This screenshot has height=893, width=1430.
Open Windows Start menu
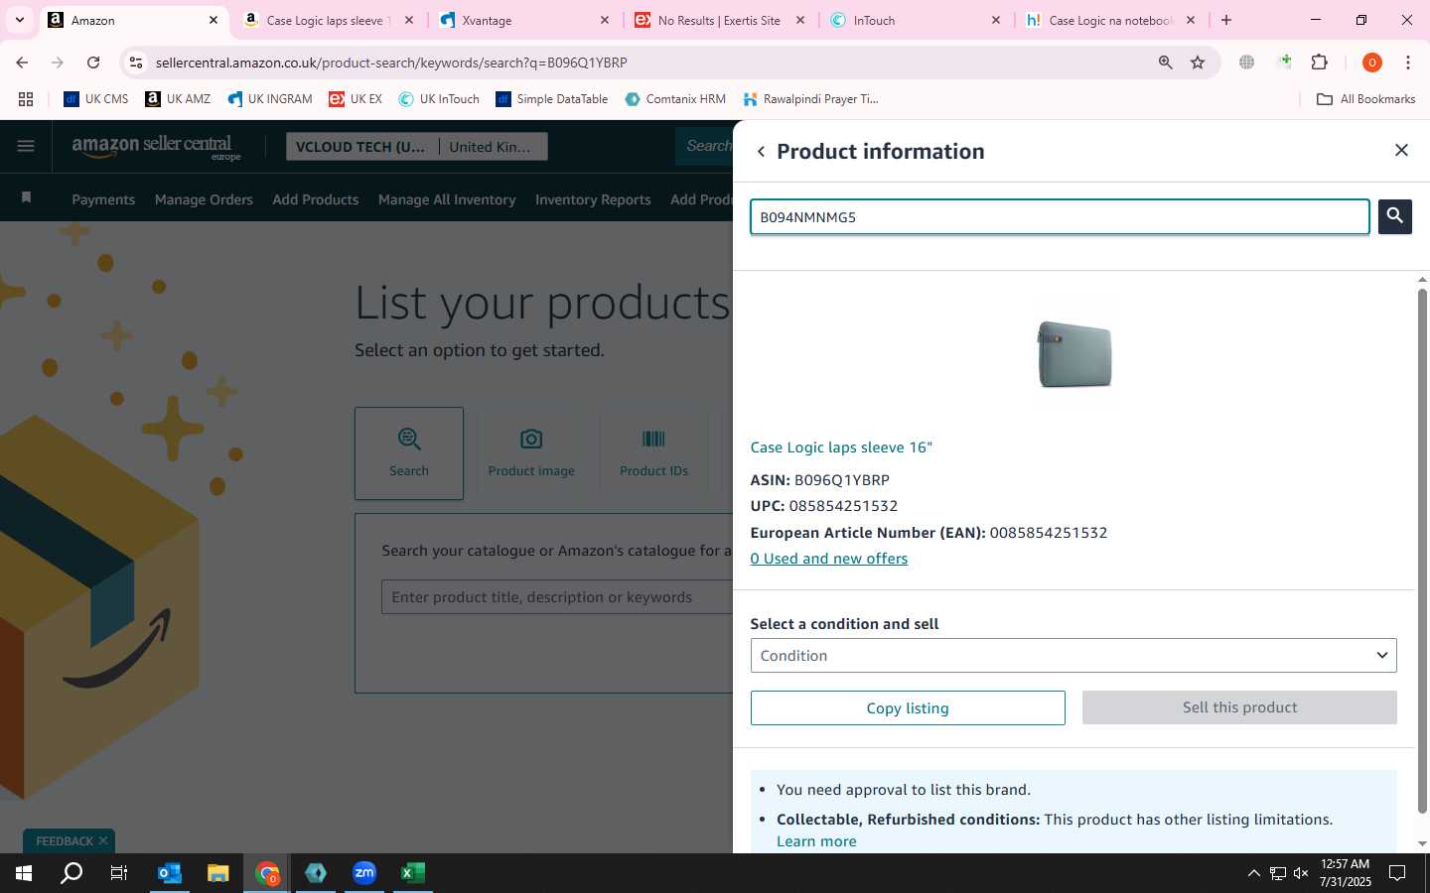click(24, 873)
